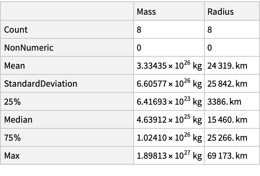Click the Median row label
Image resolution: width=260 pixels, height=176 pixels.
(x=18, y=119)
